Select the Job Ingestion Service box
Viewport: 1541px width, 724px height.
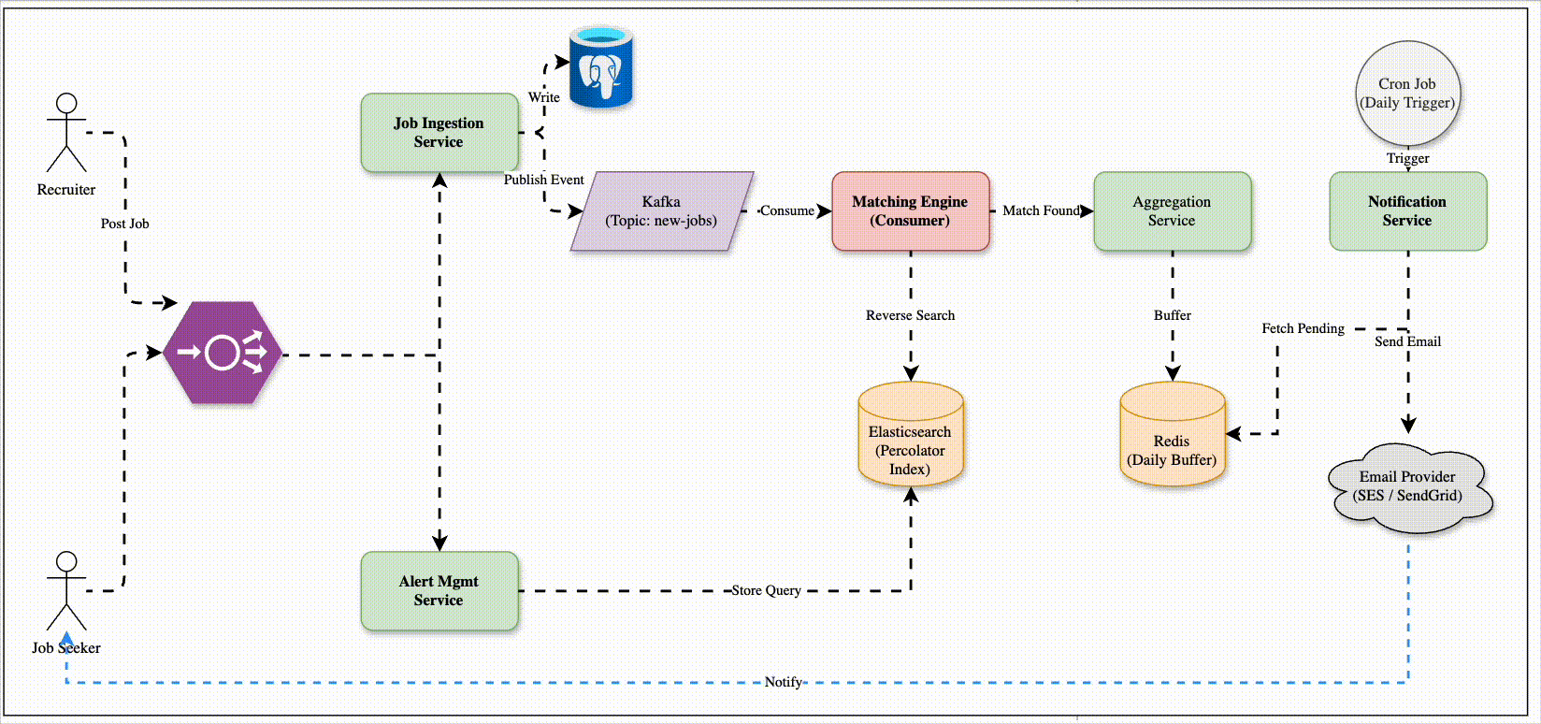pyautogui.click(x=439, y=133)
